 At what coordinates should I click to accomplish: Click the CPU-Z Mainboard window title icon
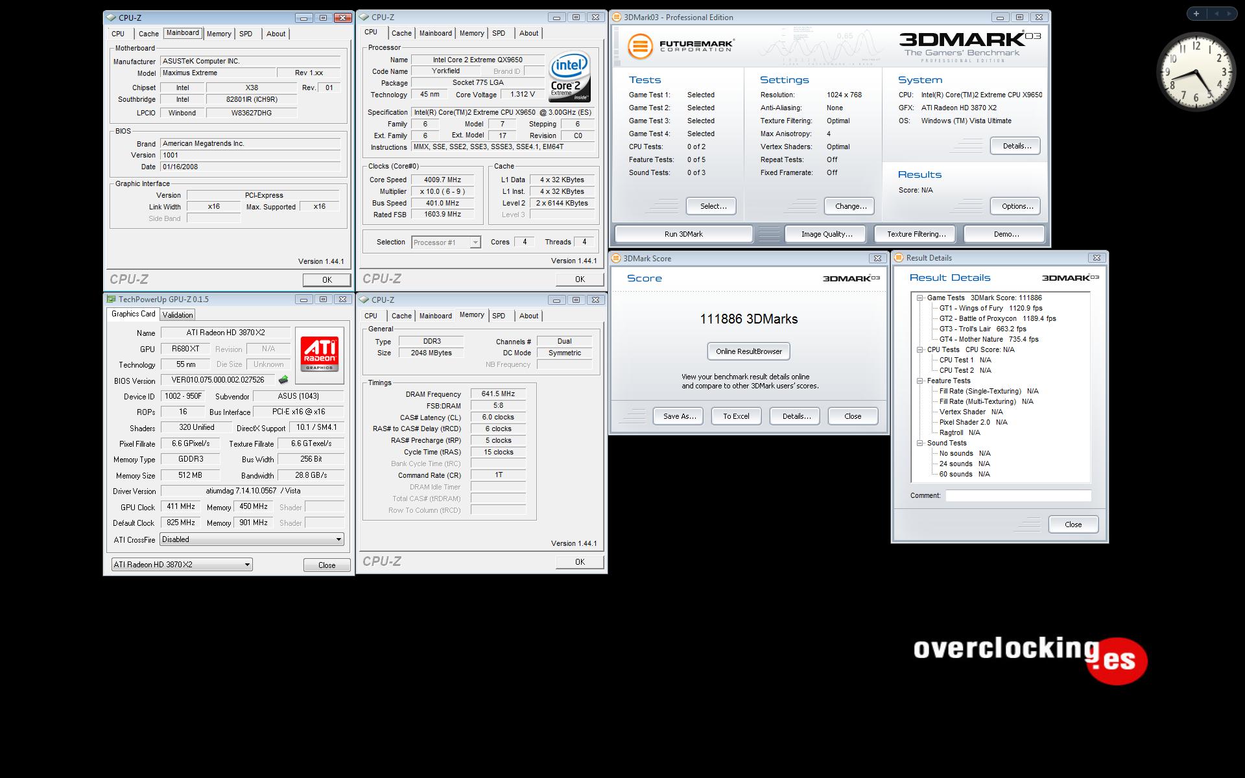pyautogui.click(x=112, y=18)
